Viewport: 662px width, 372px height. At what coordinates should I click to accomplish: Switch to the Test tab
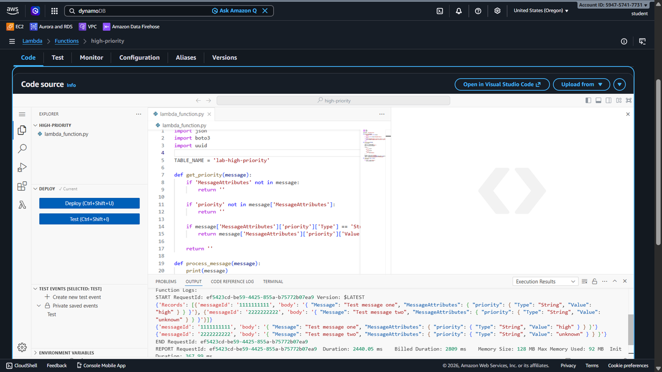[x=57, y=57]
